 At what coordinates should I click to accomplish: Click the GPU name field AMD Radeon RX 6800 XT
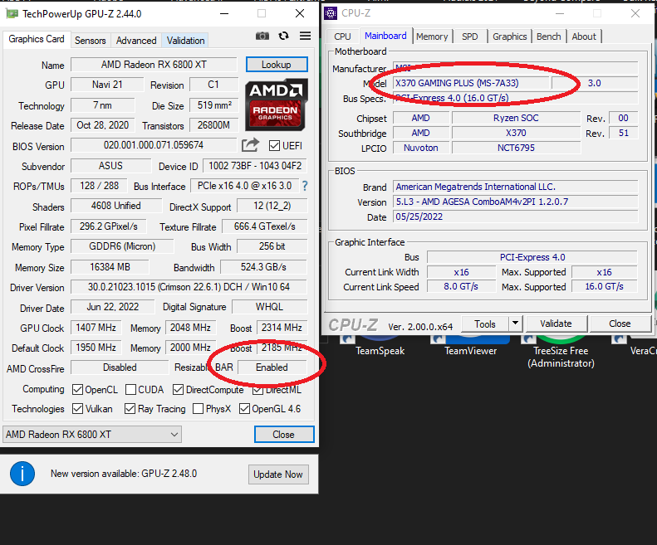pyautogui.click(x=154, y=65)
